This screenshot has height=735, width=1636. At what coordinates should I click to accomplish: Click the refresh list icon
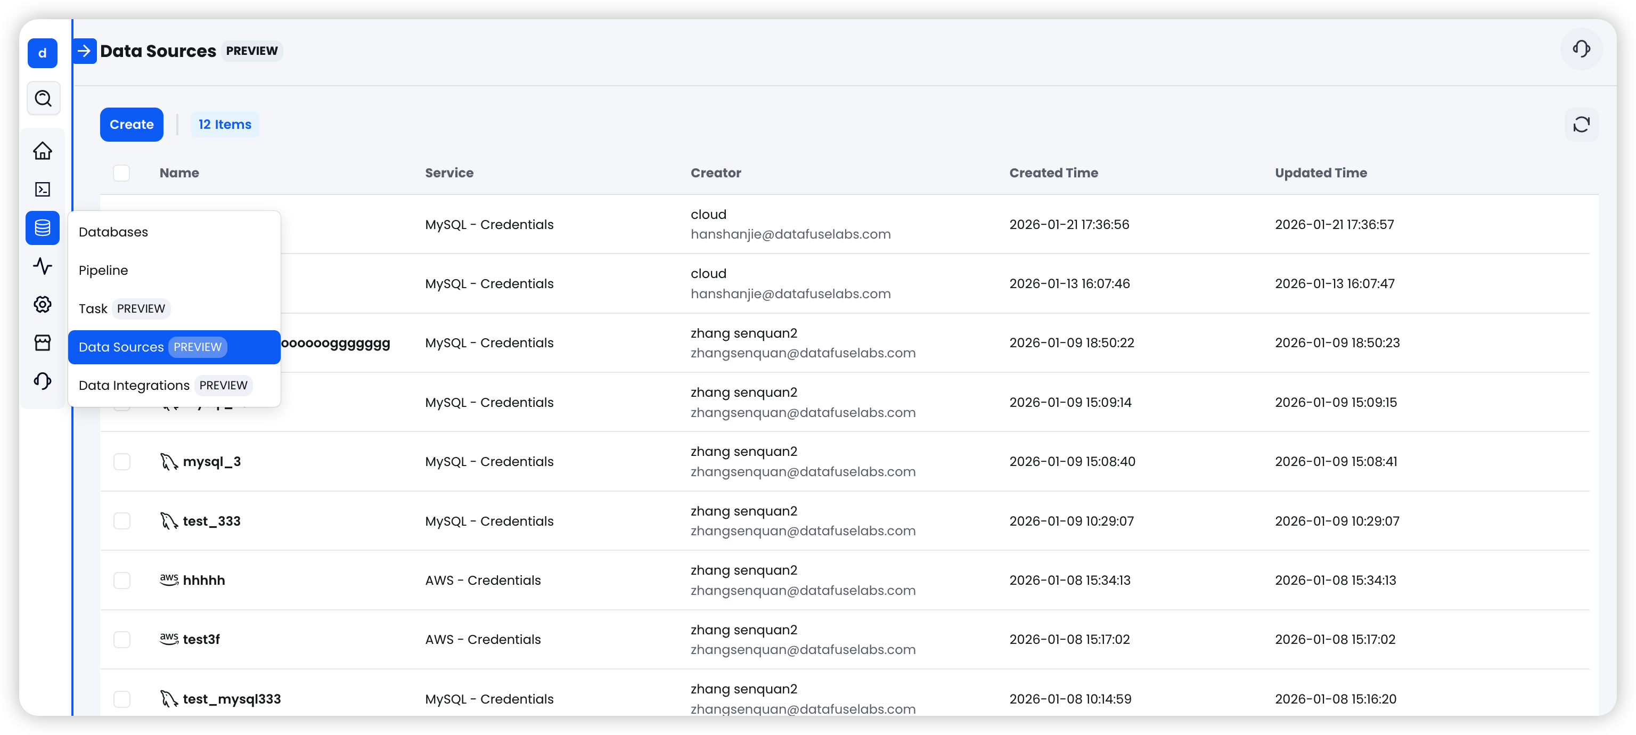coord(1581,125)
